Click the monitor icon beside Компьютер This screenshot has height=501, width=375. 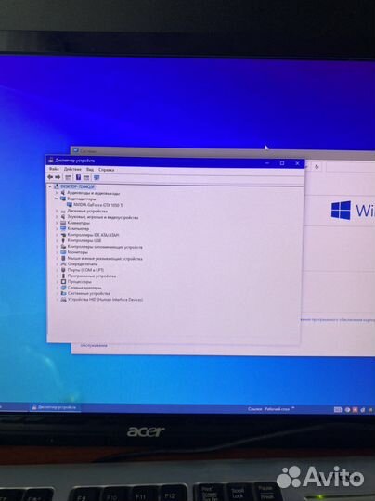coord(63,229)
